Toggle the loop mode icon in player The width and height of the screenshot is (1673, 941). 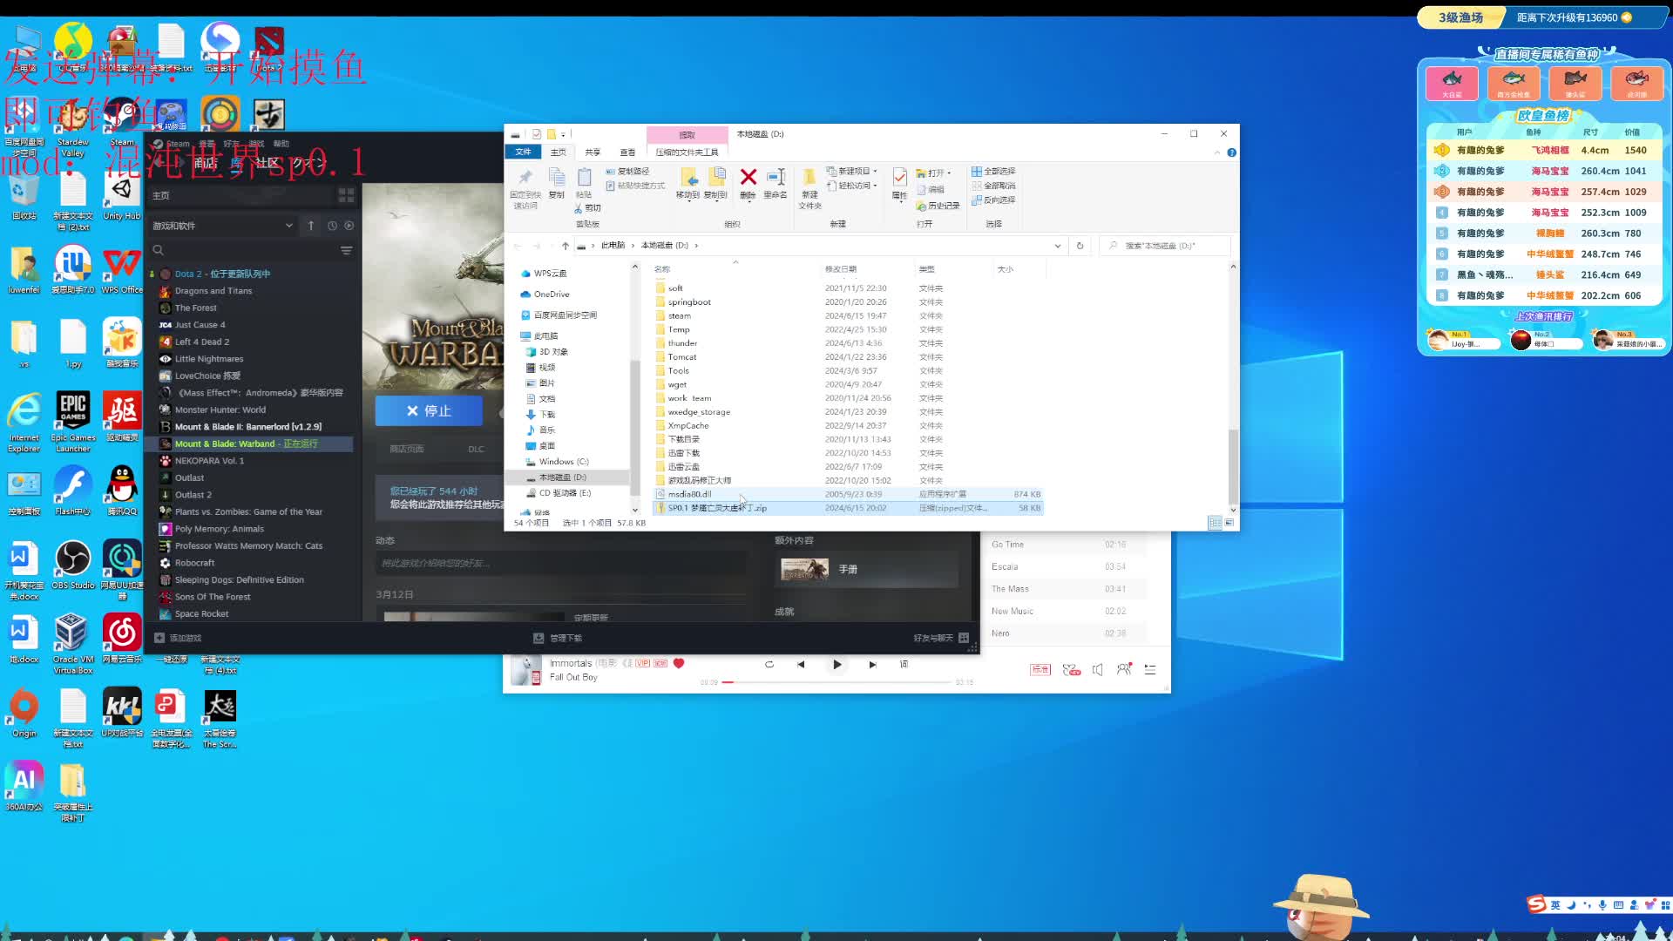(769, 665)
